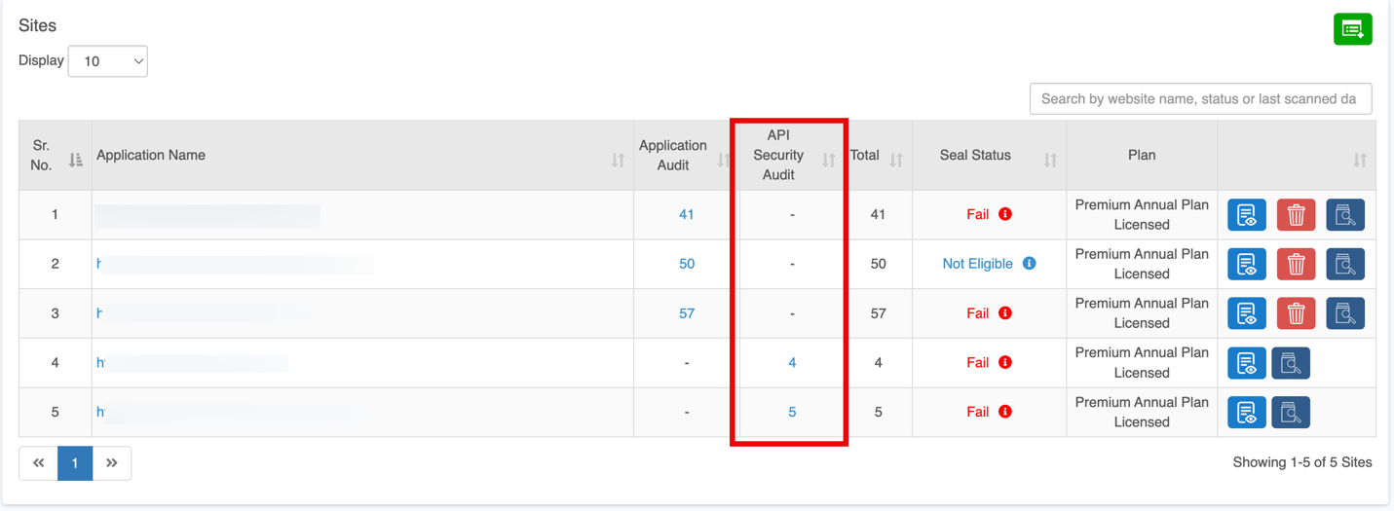Sort by Application Name column
Viewport: 1394px width, 511px height.
pos(618,160)
